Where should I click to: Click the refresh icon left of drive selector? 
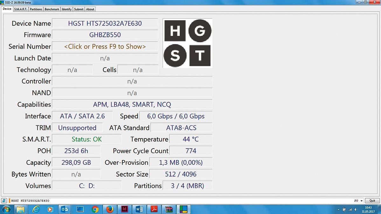pyautogui.click(x=4, y=201)
